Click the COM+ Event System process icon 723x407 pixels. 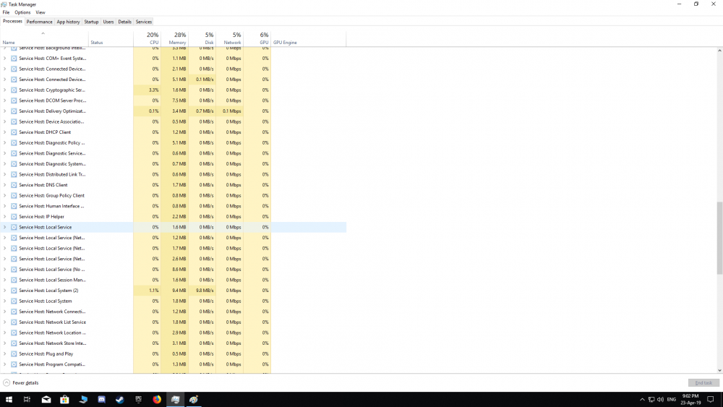[14, 59]
